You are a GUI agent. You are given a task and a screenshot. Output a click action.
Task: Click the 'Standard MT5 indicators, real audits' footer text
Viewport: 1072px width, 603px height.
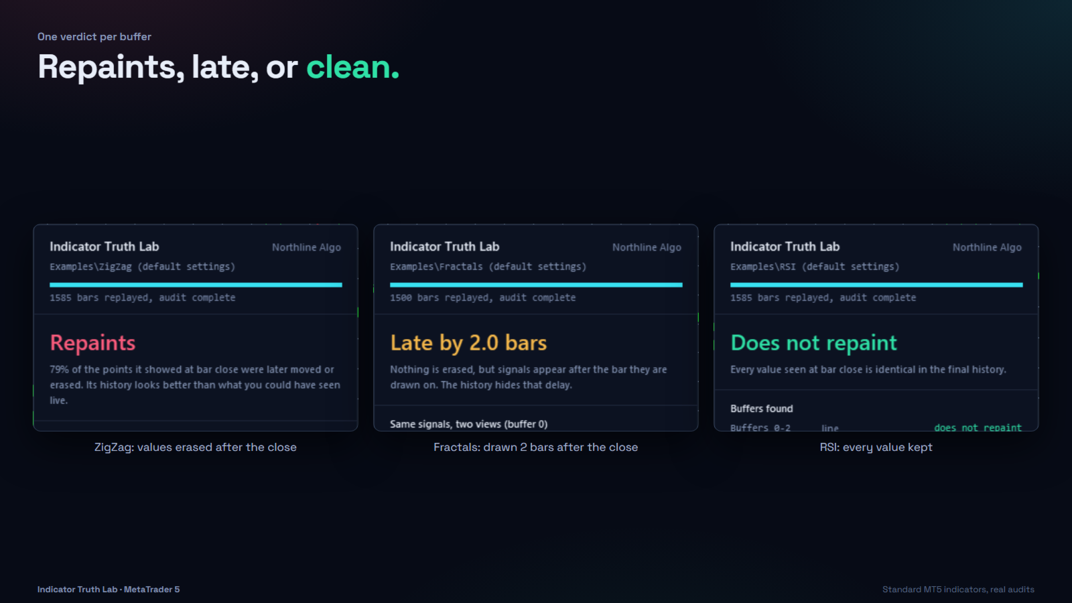[958, 590]
